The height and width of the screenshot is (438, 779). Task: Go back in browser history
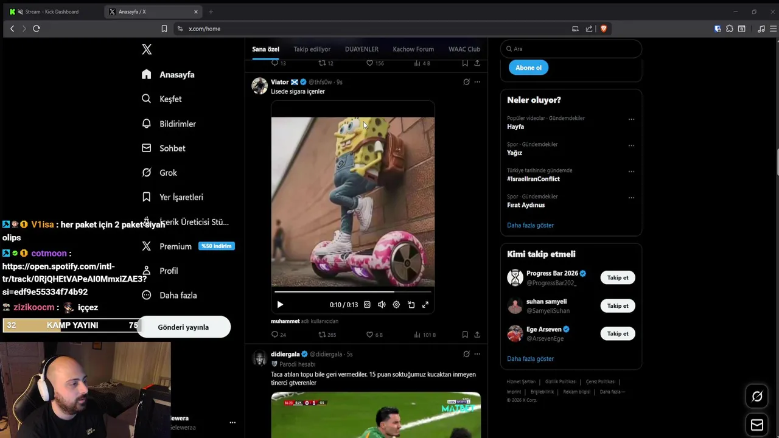coord(12,29)
